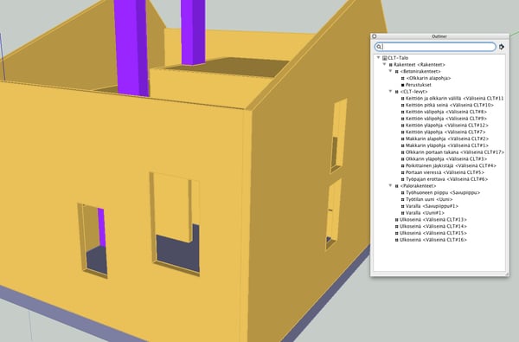The width and height of the screenshot is (519, 342).
Task: Click the magnifier icon in Outliner search
Action: click(x=379, y=47)
